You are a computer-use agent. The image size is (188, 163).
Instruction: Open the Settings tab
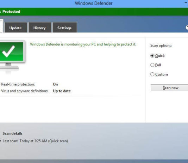pyautogui.click(x=65, y=28)
